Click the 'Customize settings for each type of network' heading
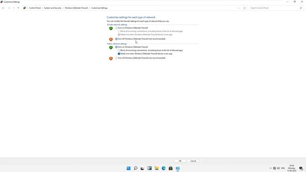 click(x=131, y=17)
